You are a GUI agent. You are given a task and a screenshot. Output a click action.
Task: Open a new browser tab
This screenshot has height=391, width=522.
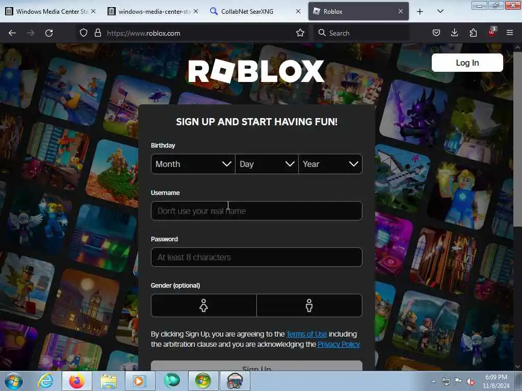click(420, 12)
